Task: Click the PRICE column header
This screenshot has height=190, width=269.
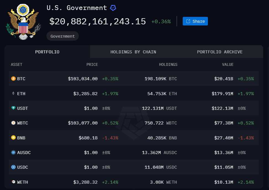Action: click(92, 64)
